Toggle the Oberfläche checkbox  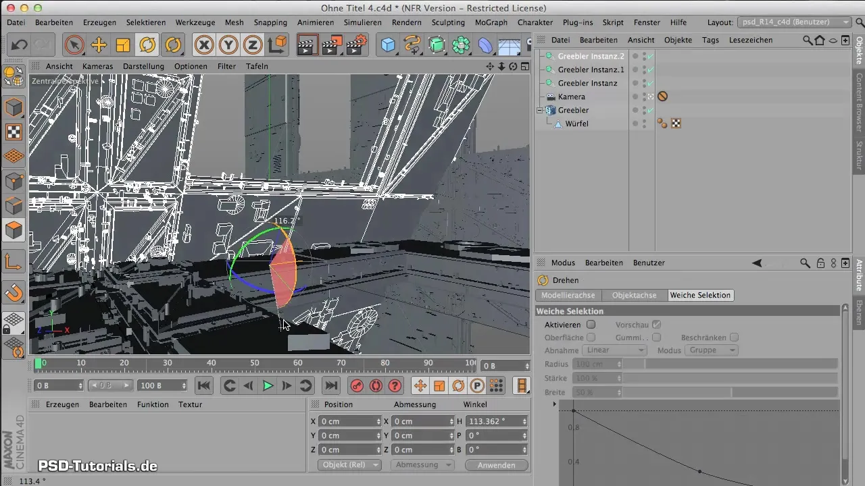pyautogui.click(x=591, y=337)
